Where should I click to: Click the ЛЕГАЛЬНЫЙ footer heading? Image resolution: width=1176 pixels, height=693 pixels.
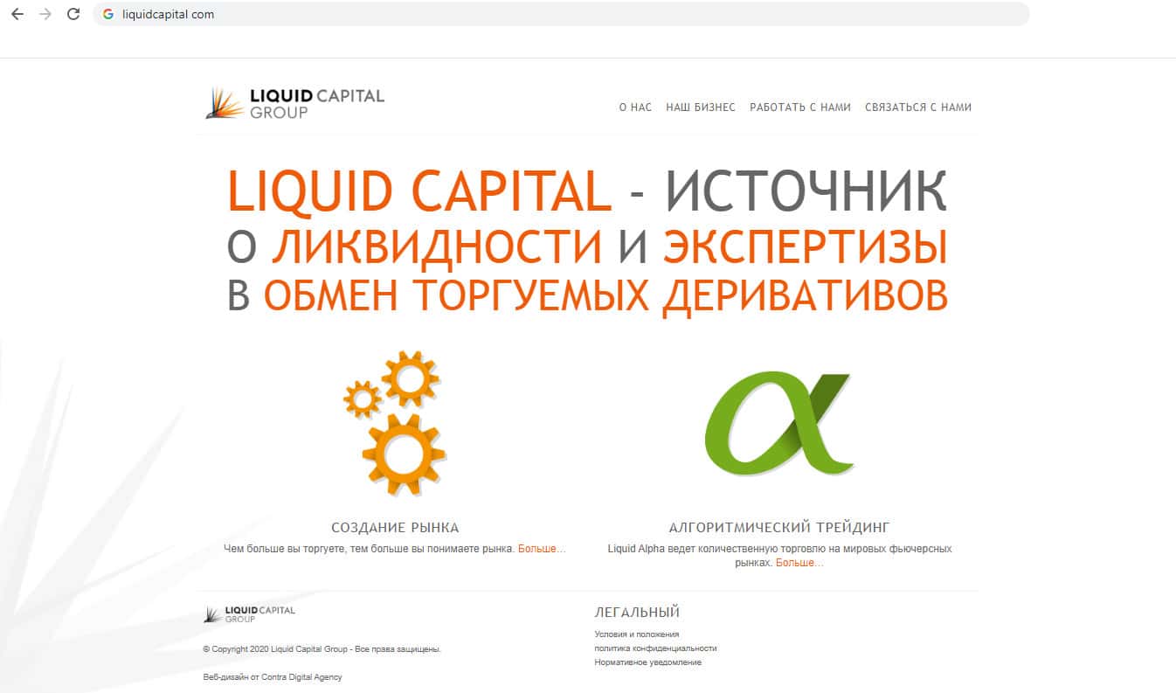(x=637, y=613)
